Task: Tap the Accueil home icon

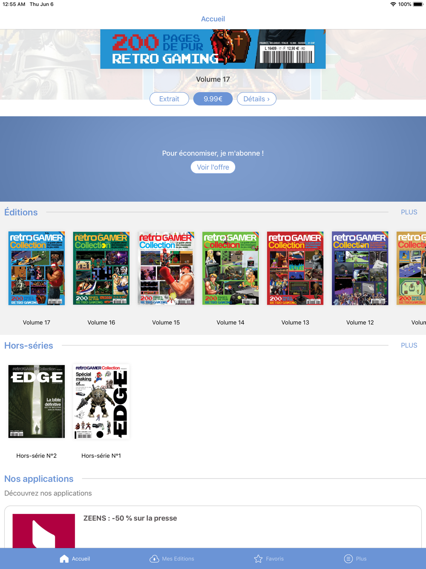Action: point(64,559)
